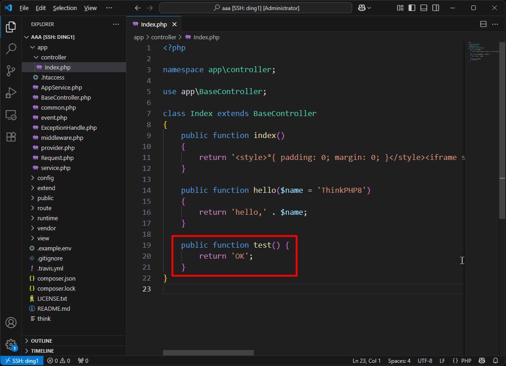This screenshot has height=366, width=506.
Task: Toggle the secondary side bar visibility
Action: [x=436, y=8]
